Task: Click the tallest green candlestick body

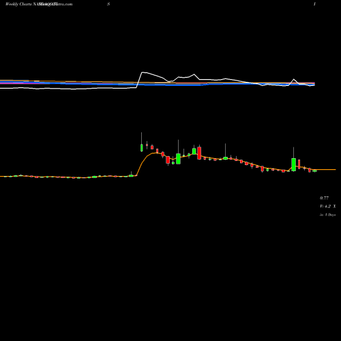Action: pos(294,164)
